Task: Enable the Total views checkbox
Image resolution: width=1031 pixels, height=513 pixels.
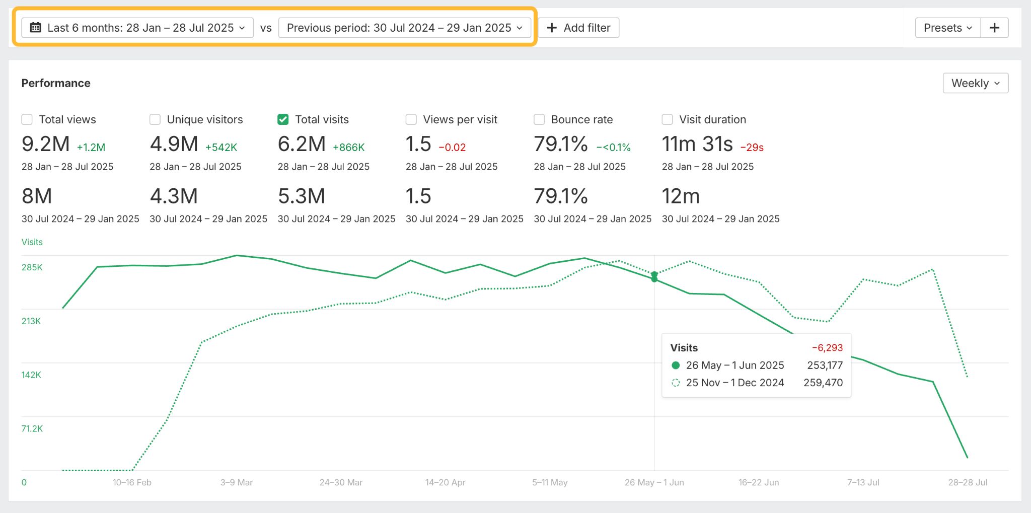Action: 26,119
